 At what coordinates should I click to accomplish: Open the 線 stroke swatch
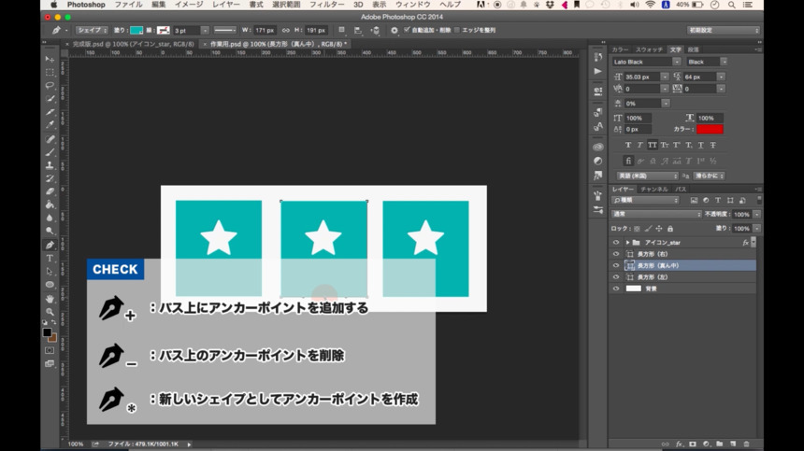click(x=163, y=30)
